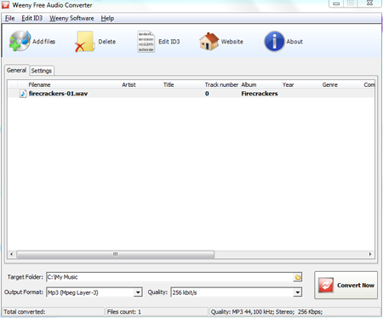Open the Edit ID3 menu
Image resolution: width=383 pixels, height=318 pixels.
click(31, 18)
